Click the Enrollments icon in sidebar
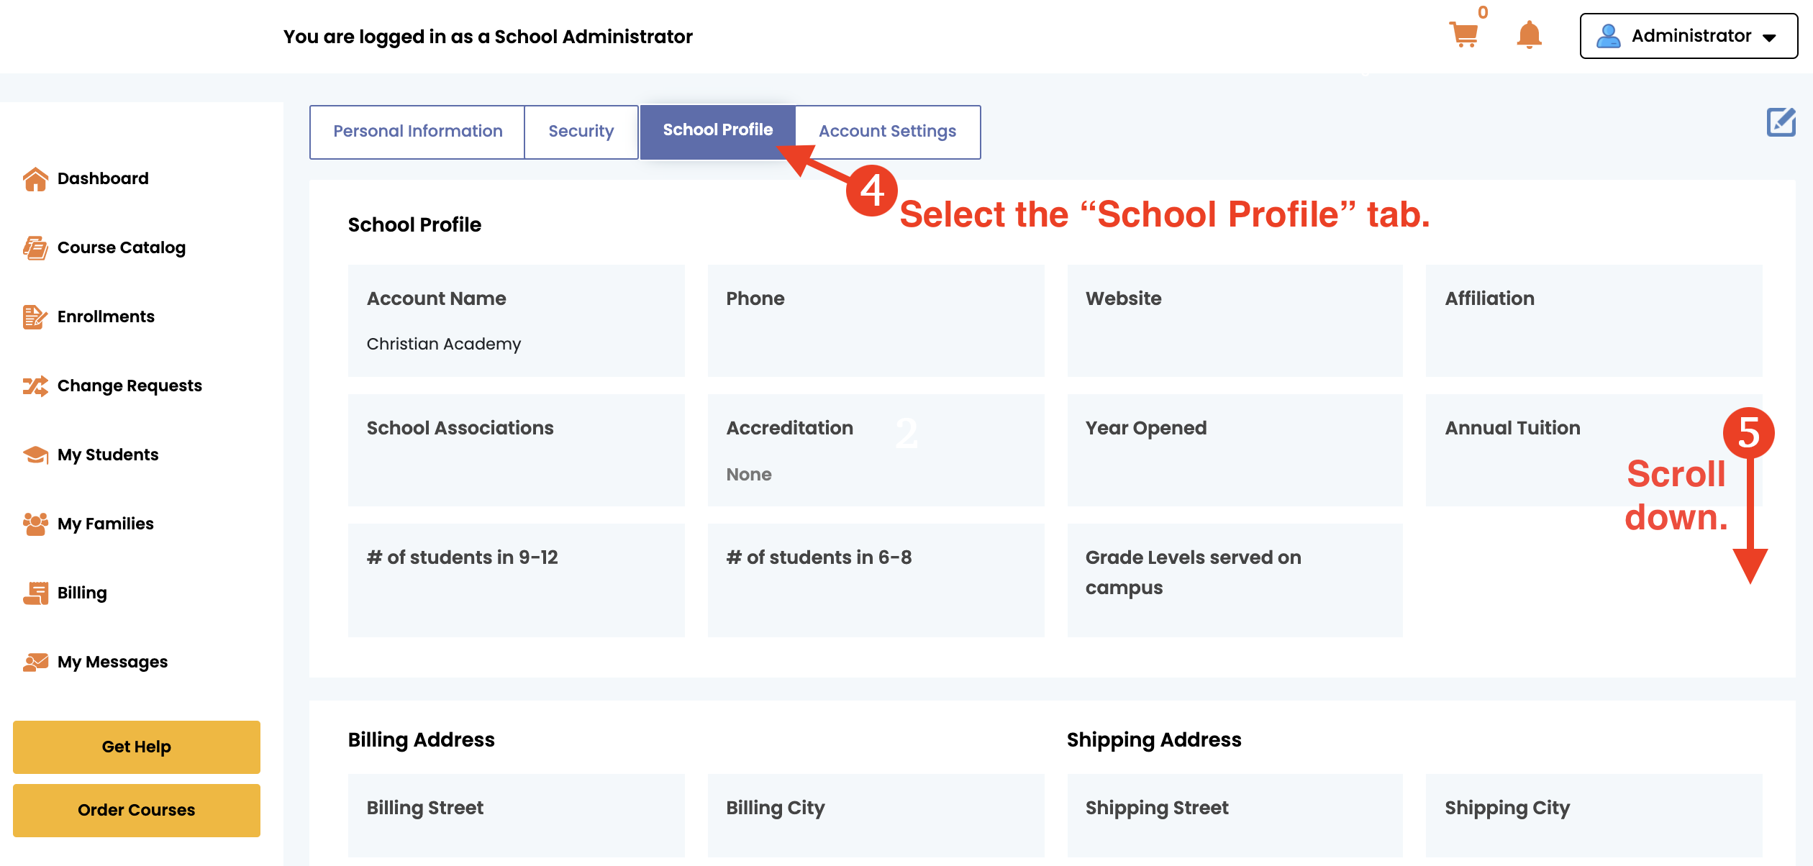This screenshot has width=1813, height=866. [35, 317]
